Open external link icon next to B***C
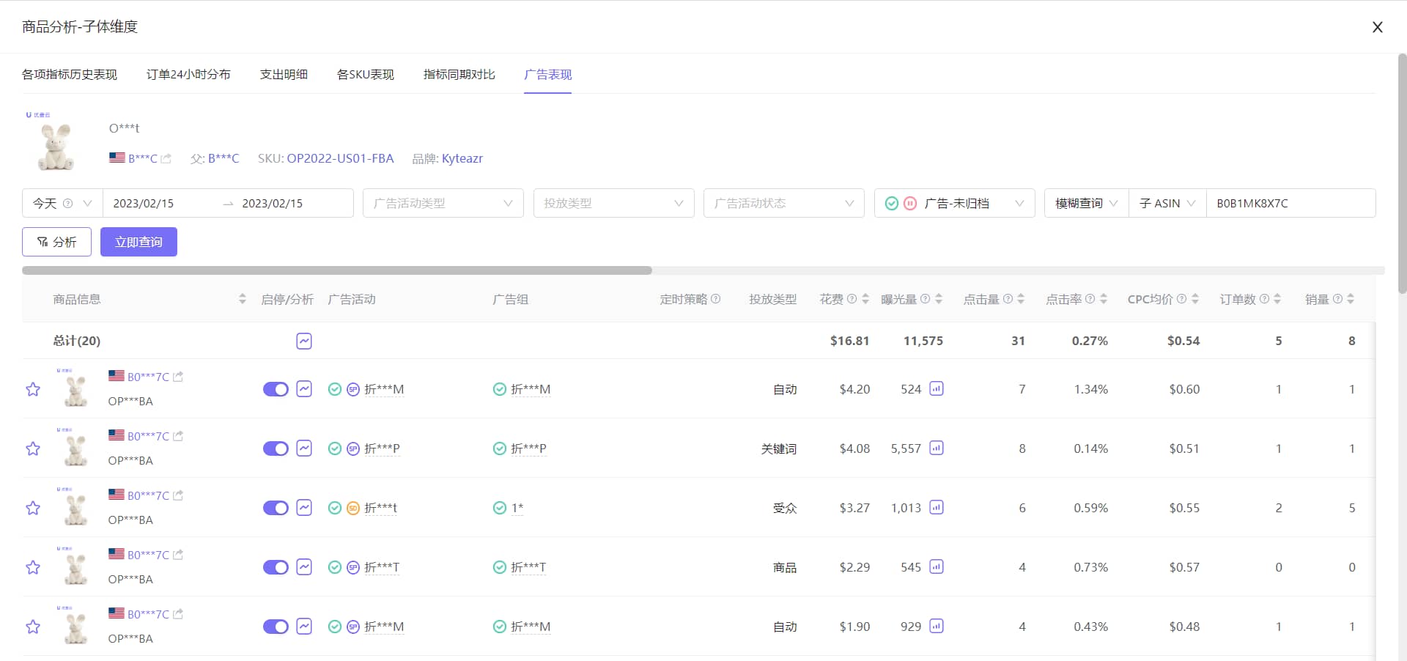The width and height of the screenshot is (1407, 661). tap(166, 158)
